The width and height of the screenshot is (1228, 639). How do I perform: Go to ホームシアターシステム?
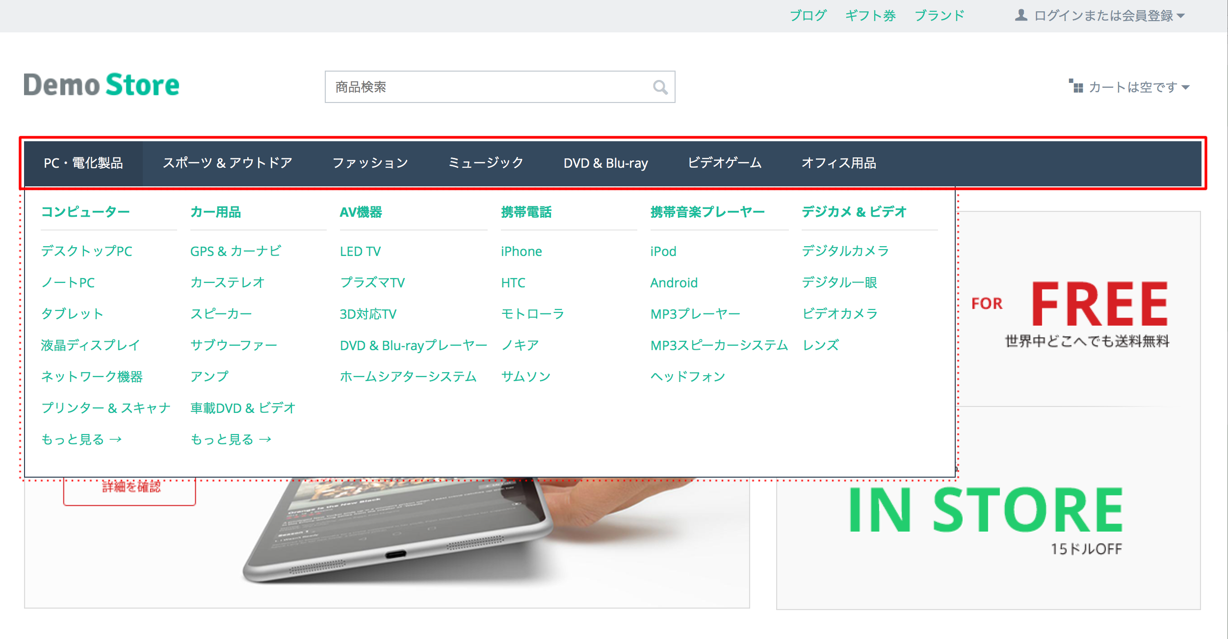408,377
